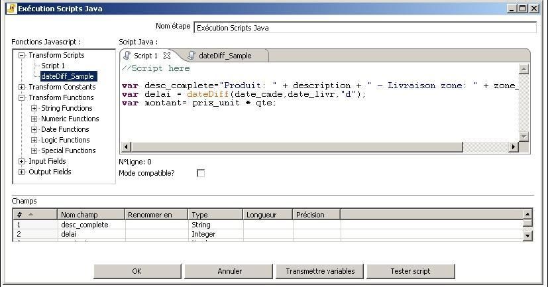This screenshot has height=287, width=548.
Task: Expand the Transform Constants node
Action: point(22,87)
